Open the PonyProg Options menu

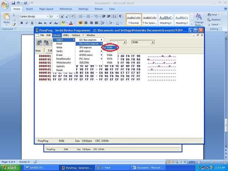tap(76, 35)
